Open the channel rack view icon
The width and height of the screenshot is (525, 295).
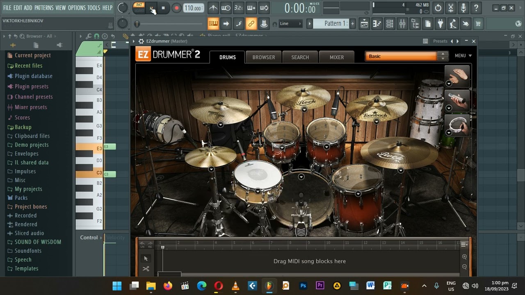pos(390,24)
